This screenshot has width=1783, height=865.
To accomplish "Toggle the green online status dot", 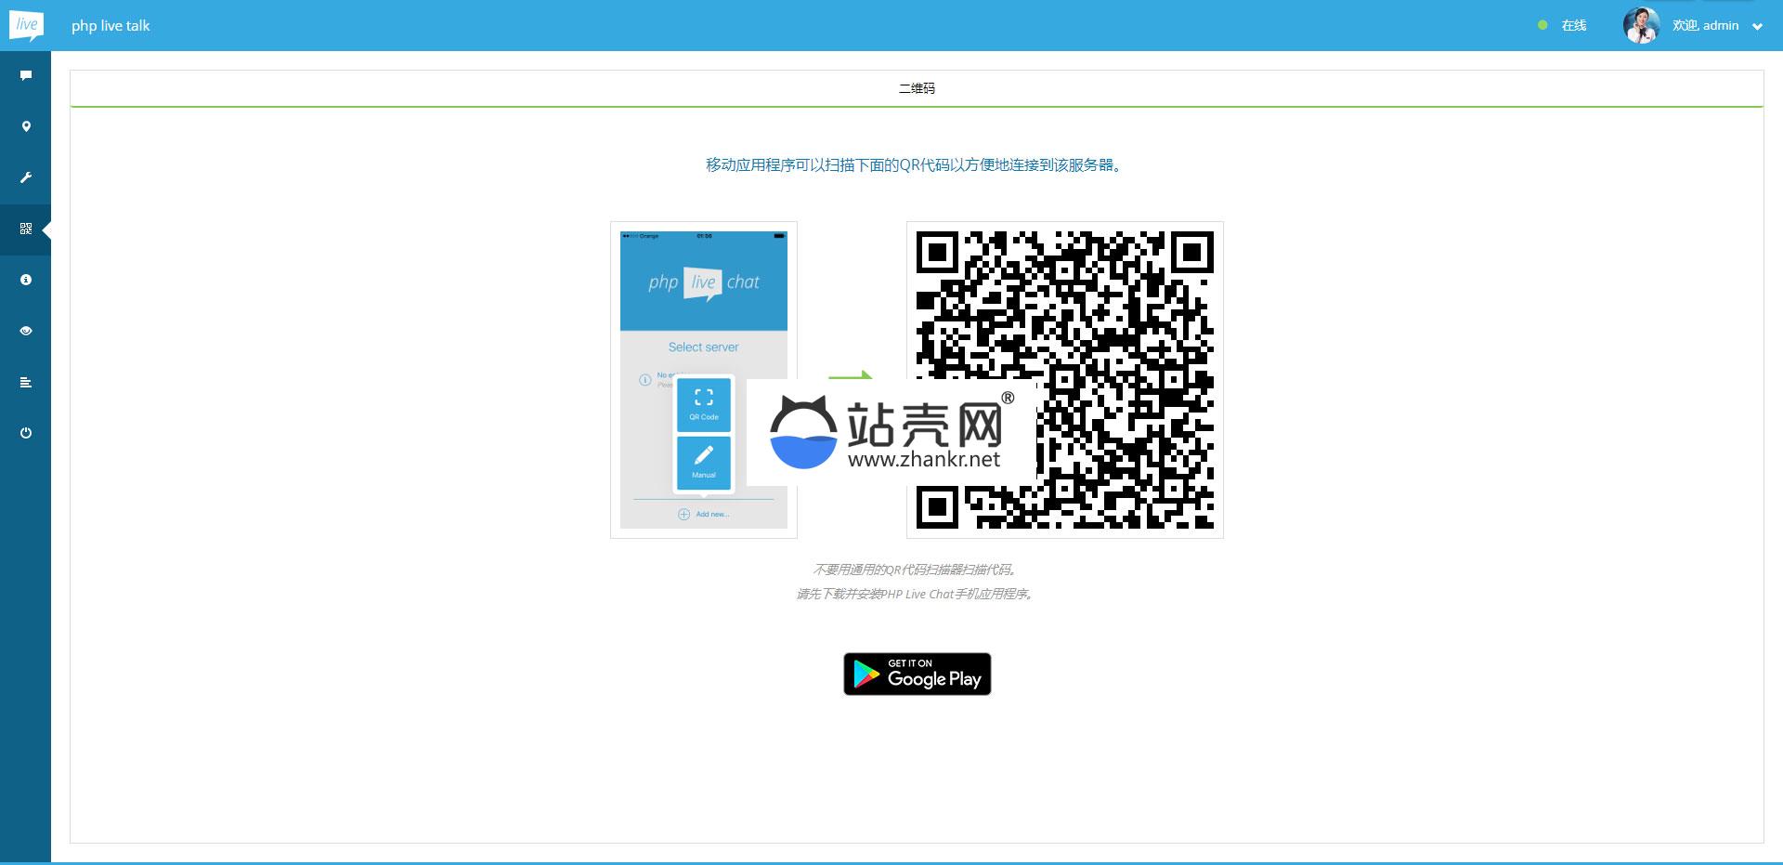I will point(1542,25).
